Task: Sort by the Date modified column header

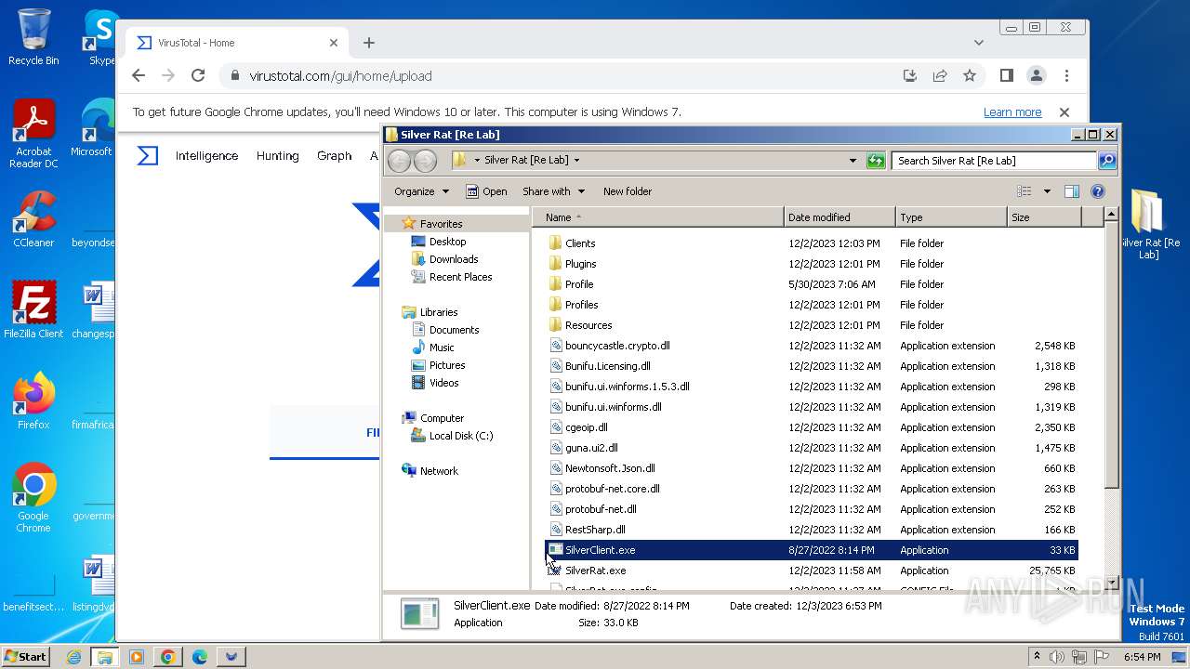Action: [840, 217]
